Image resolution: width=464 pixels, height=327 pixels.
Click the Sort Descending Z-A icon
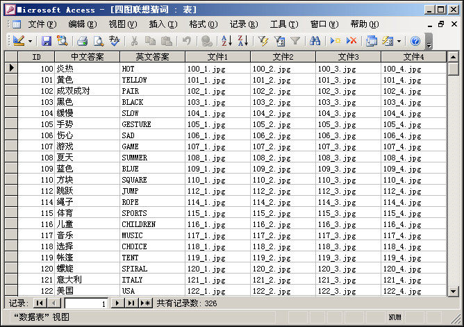tap(243, 41)
